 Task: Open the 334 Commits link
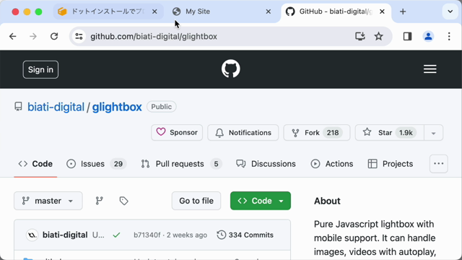tap(245, 235)
